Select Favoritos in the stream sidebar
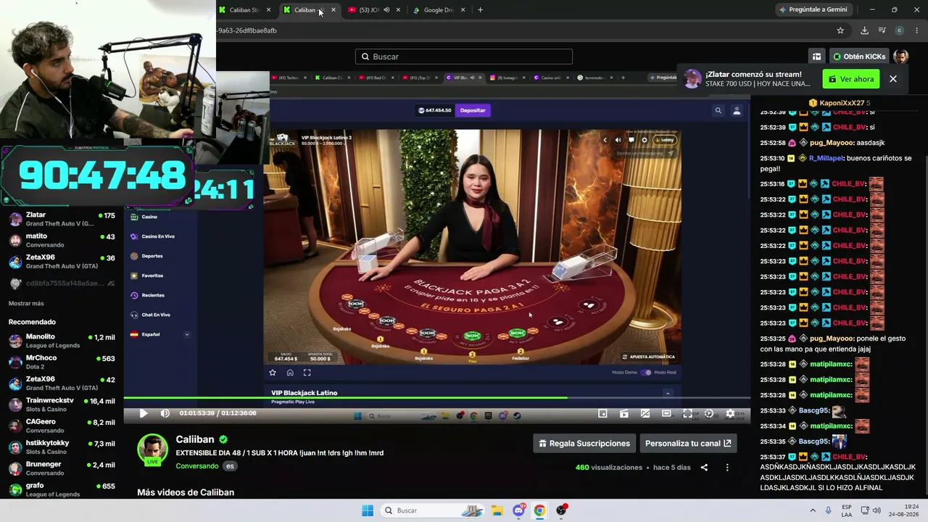928x522 pixels. (152, 275)
